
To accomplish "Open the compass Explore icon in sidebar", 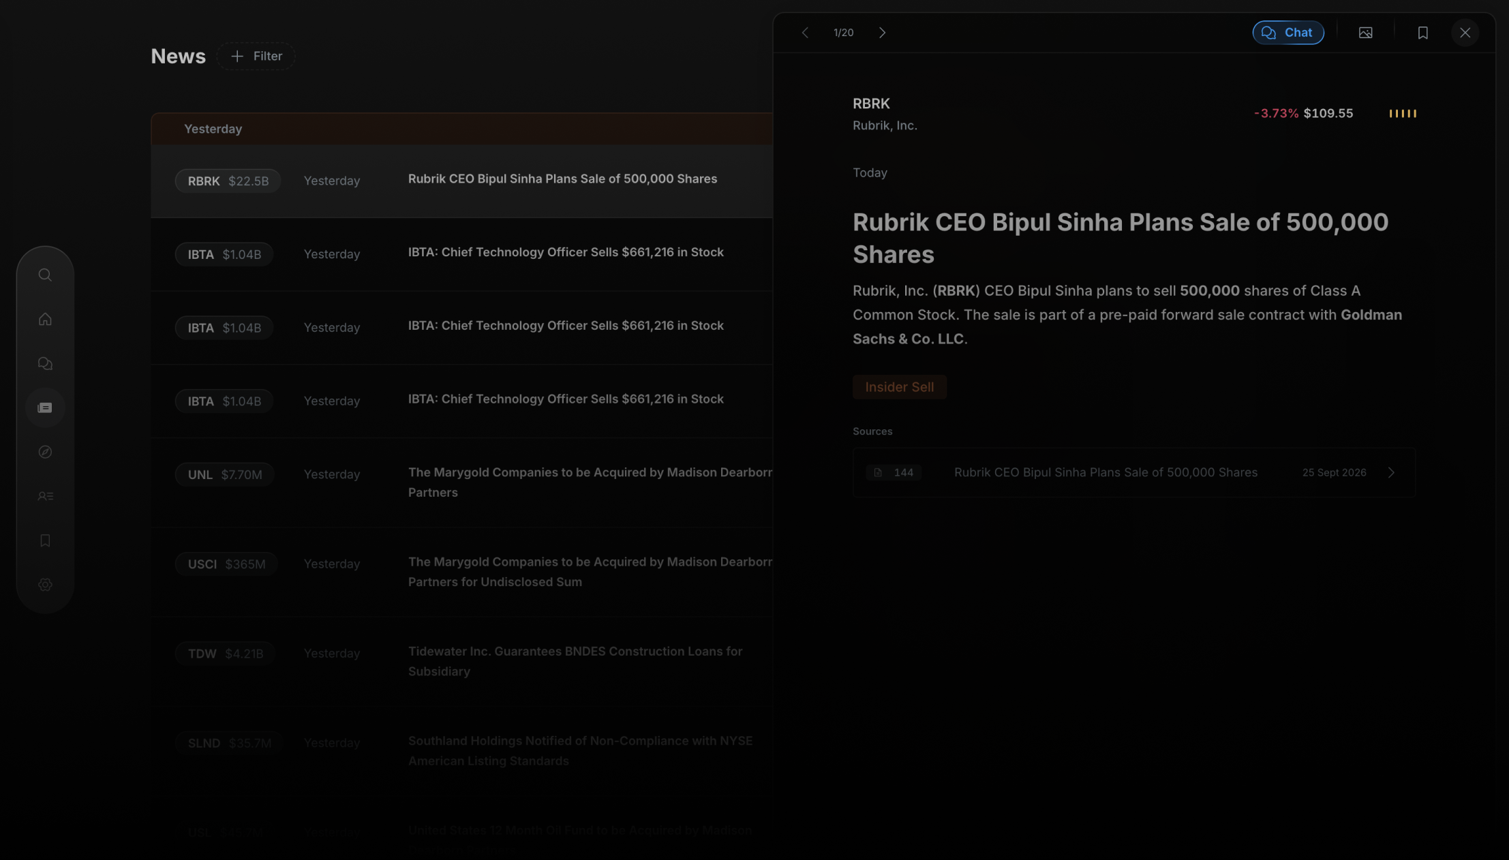I will pyautogui.click(x=45, y=452).
